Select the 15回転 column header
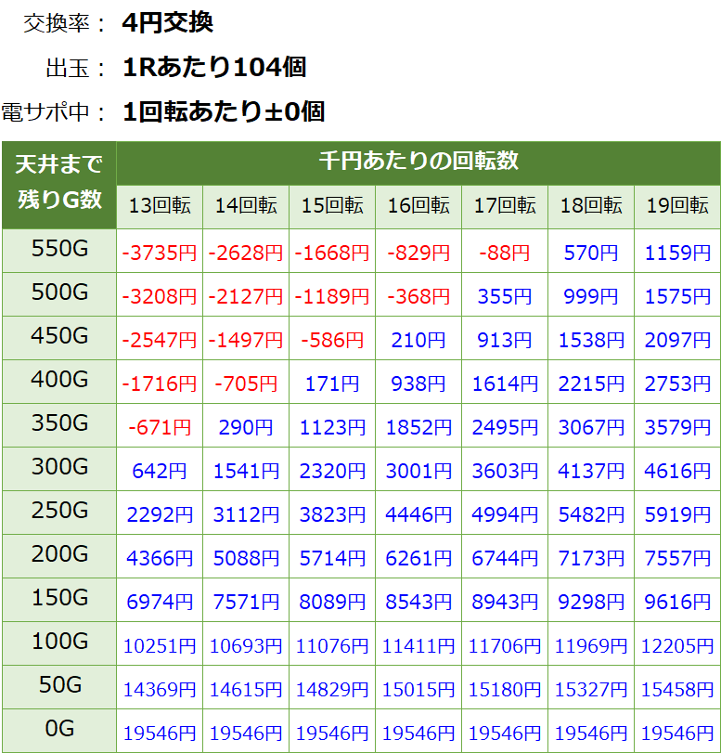Viewport: 721px width, 753px height. (x=332, y=206)
